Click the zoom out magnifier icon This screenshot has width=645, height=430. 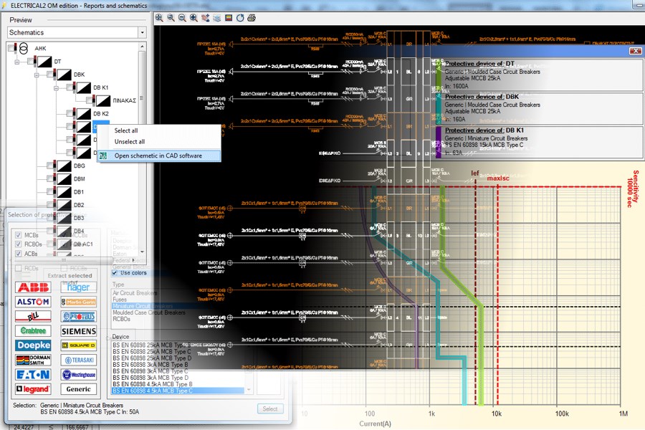click(x=182, y=17)
